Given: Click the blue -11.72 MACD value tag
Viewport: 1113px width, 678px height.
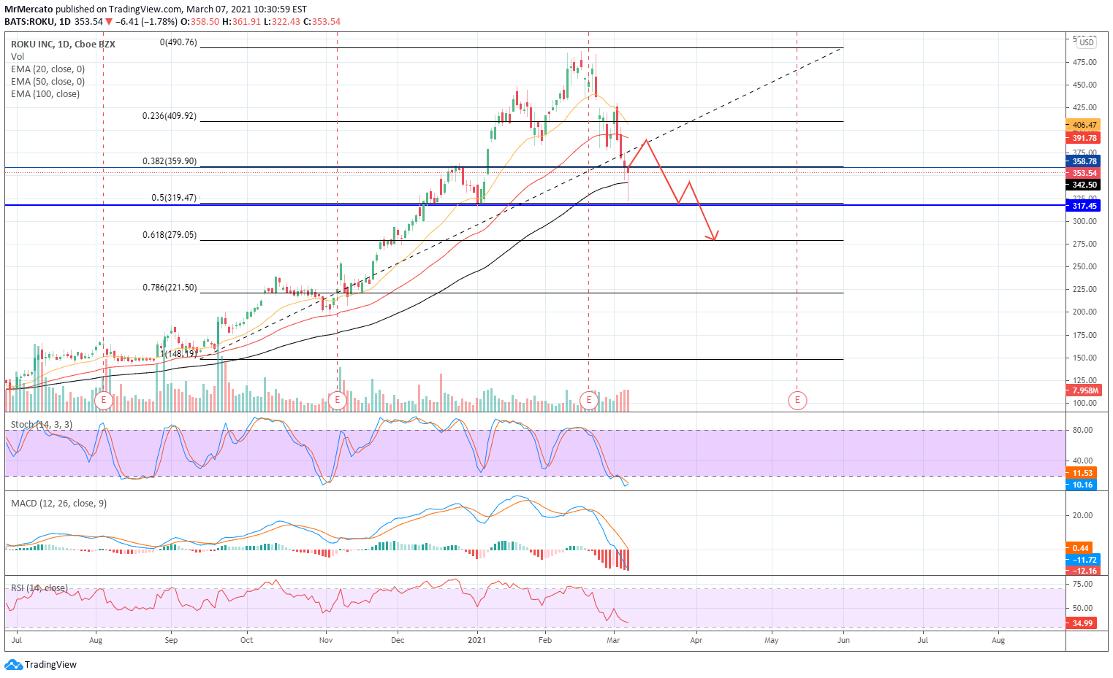Looking at the screenshot, I should click(1082, 560).
